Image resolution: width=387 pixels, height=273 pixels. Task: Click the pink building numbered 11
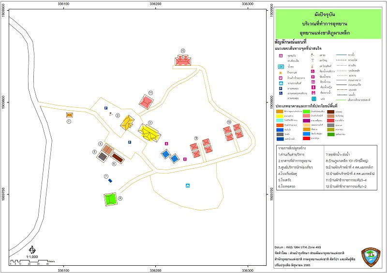(146, 102)
